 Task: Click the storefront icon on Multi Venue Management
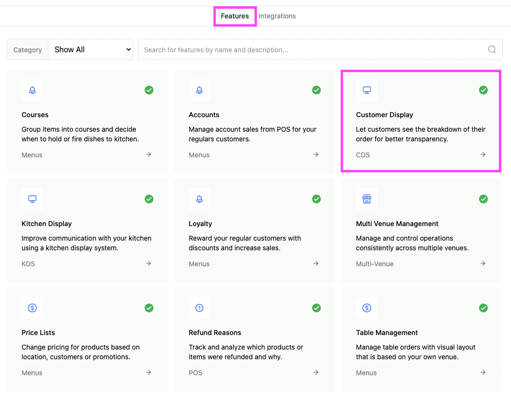click(367, 199)
